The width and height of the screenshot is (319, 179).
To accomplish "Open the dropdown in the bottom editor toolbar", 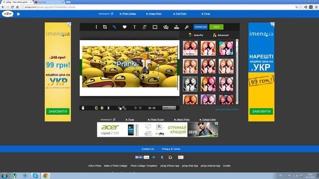I will [x=169, y=108].
